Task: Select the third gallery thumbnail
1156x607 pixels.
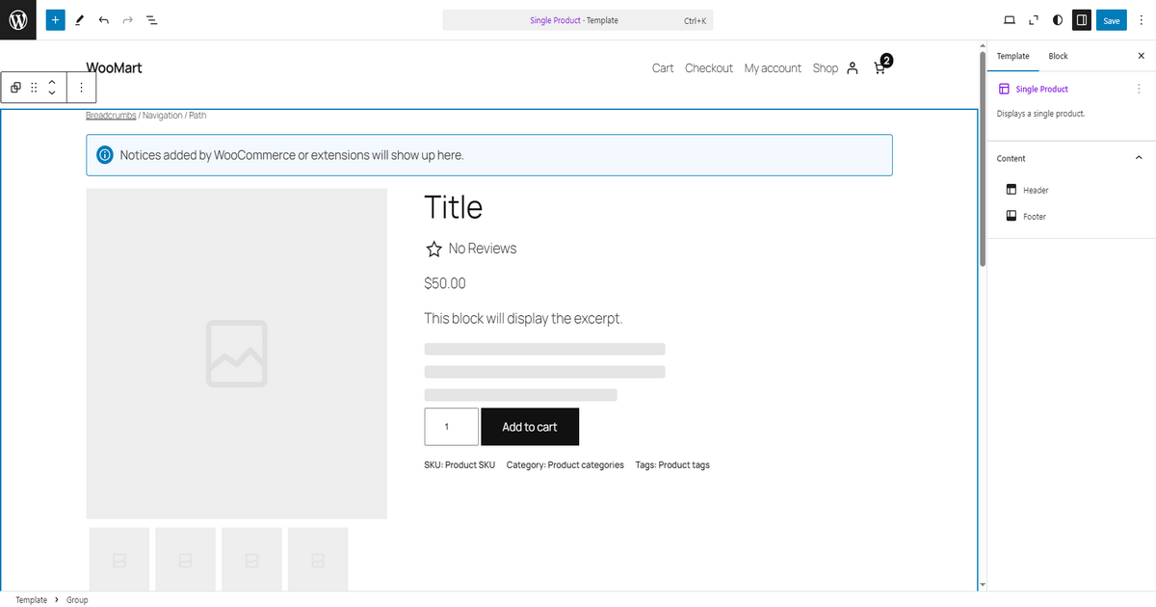Action: (x=251, y=559)
